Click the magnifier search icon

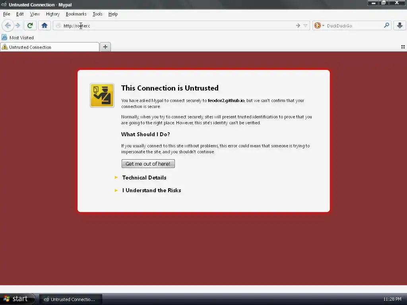[x=386, y=25]
